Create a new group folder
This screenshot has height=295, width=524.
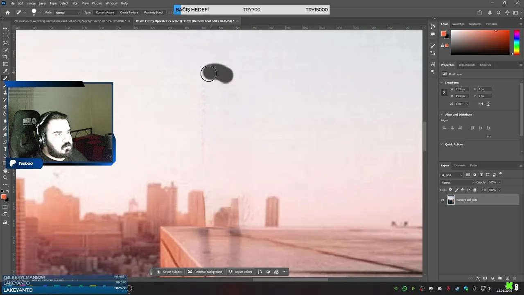[500, 278]
